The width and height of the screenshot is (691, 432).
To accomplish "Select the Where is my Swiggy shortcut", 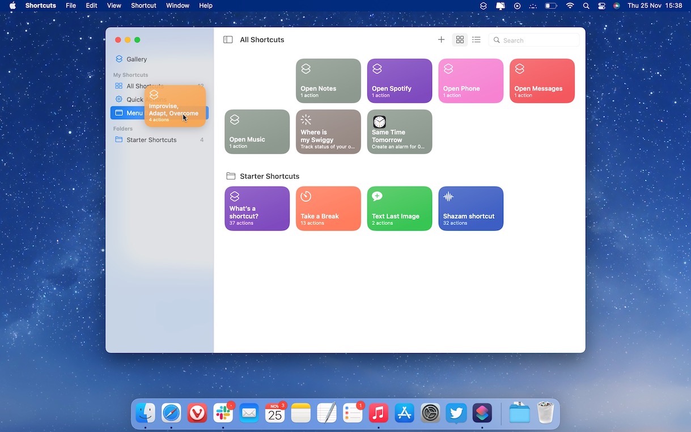I will tap(328, 132).
